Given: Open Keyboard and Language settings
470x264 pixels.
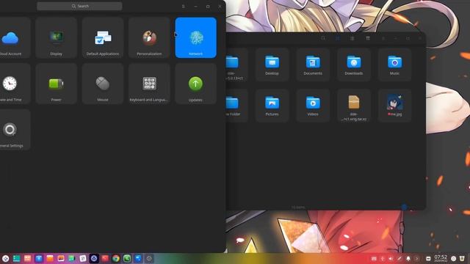Looking at the screenshot, I should point(149,84).
